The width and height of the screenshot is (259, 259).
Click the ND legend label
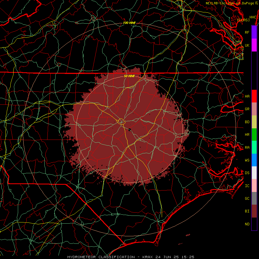pyautogui.click(x=247, y=224)
